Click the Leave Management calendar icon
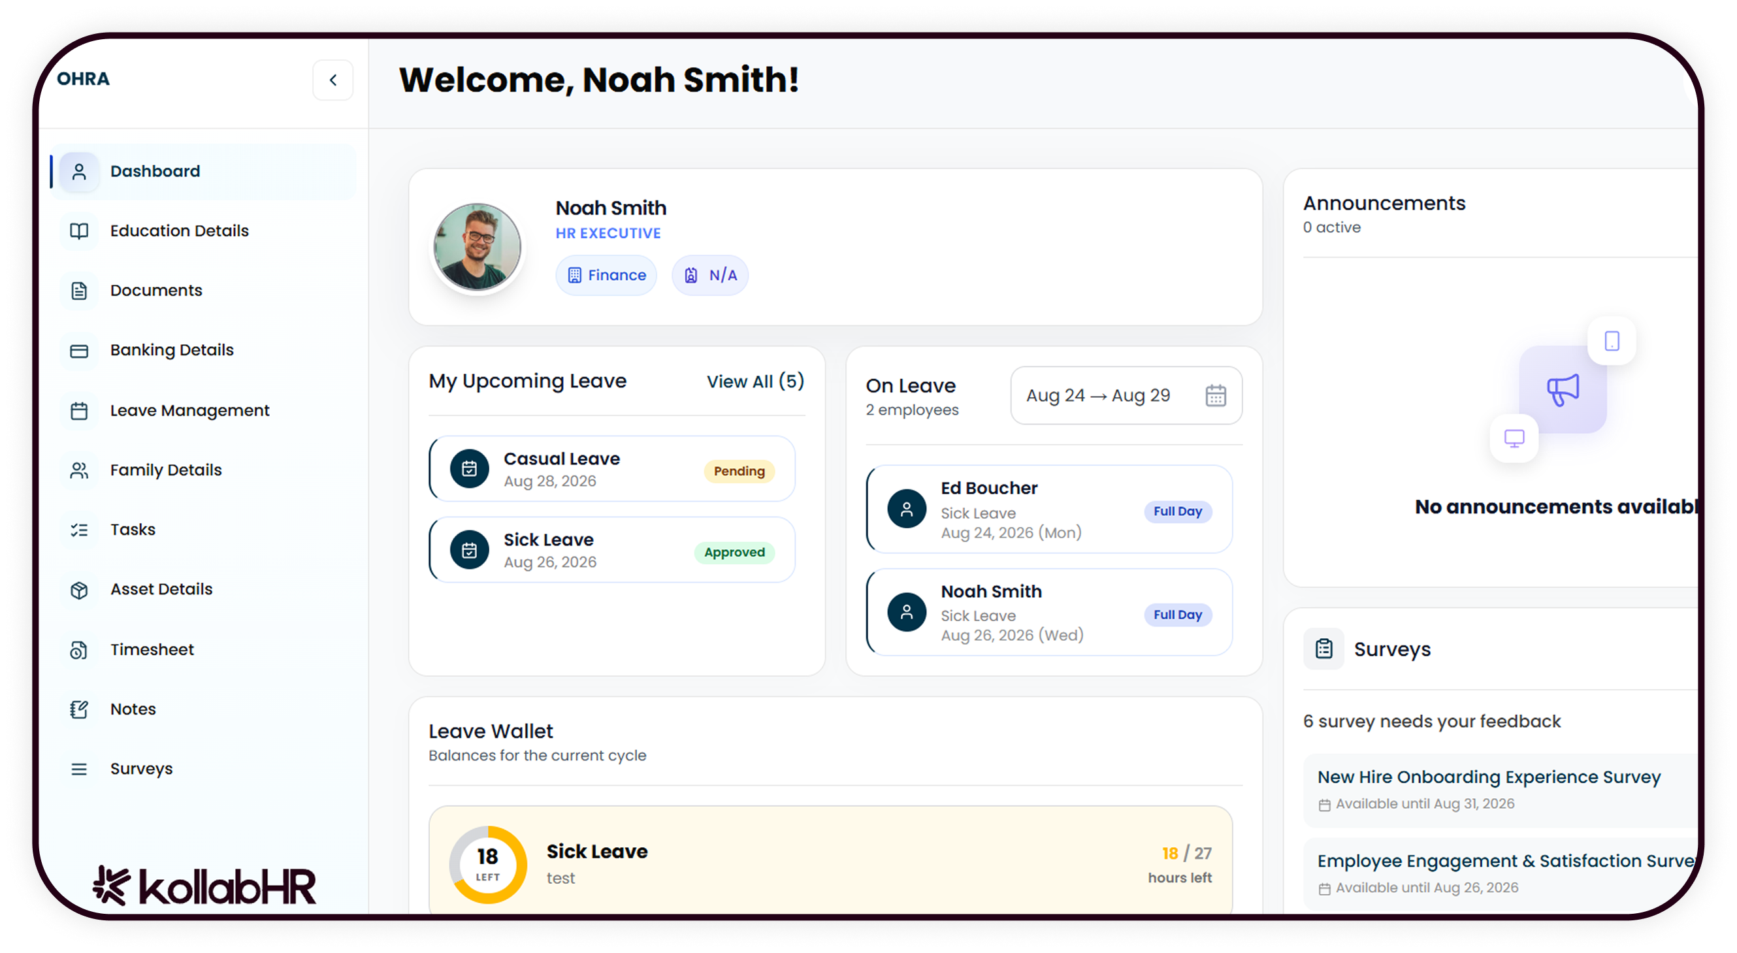Screen dimensions: 1737x953 (79, 410)
